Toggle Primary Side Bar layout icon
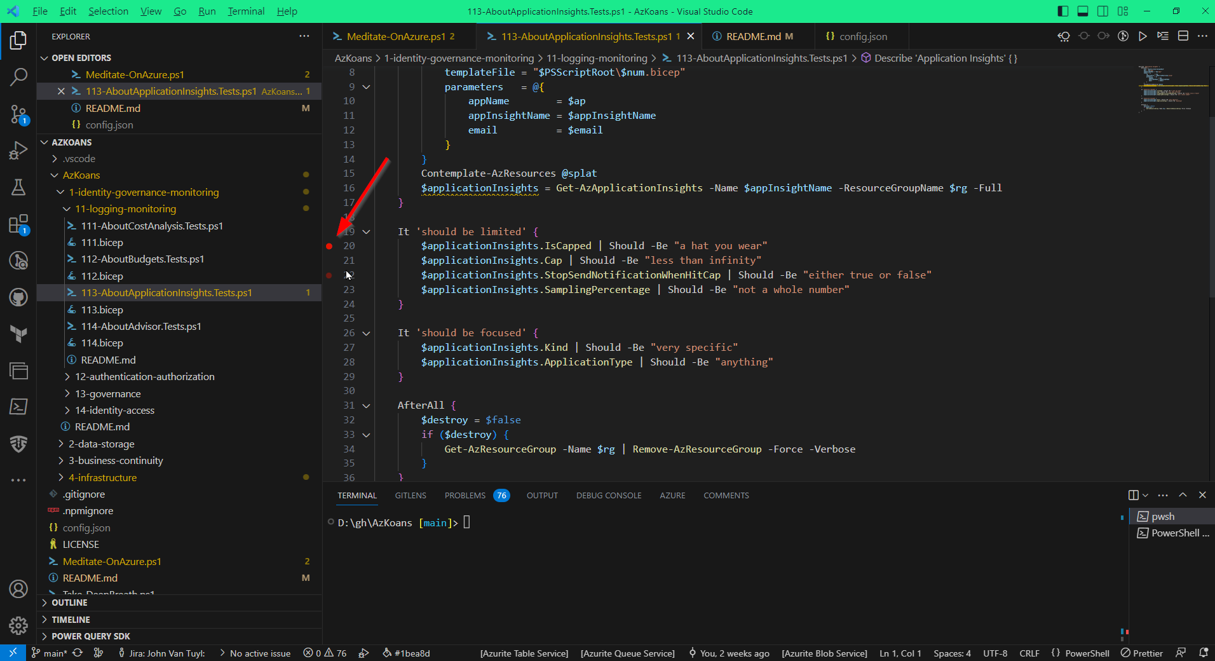This screenshot has height=661, width=1215. click(1063, 11)
